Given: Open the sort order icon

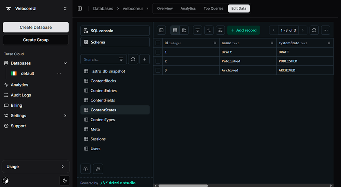Looking at the screenshot, I should [x=209, y=30].
